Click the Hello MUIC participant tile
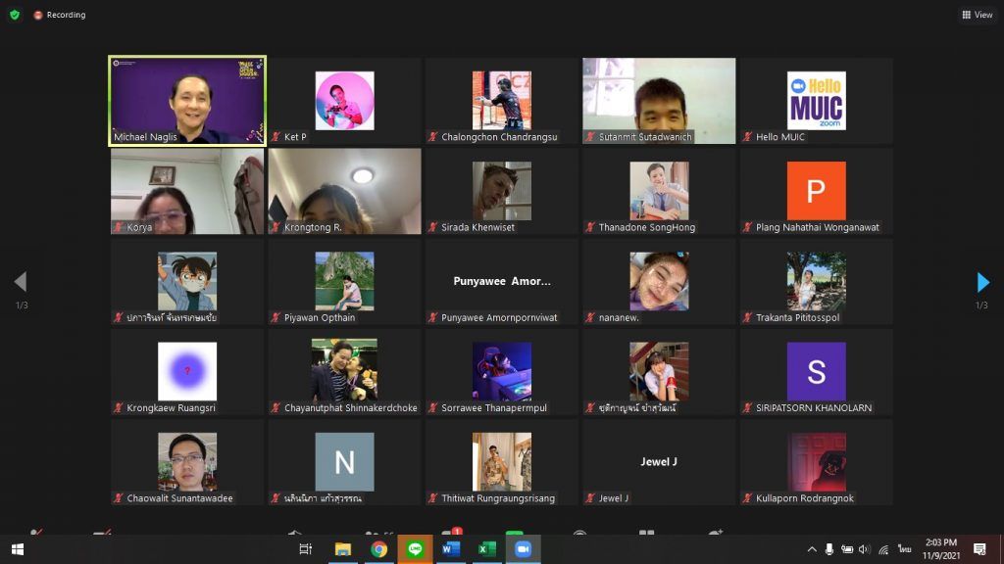 point(816,101)
